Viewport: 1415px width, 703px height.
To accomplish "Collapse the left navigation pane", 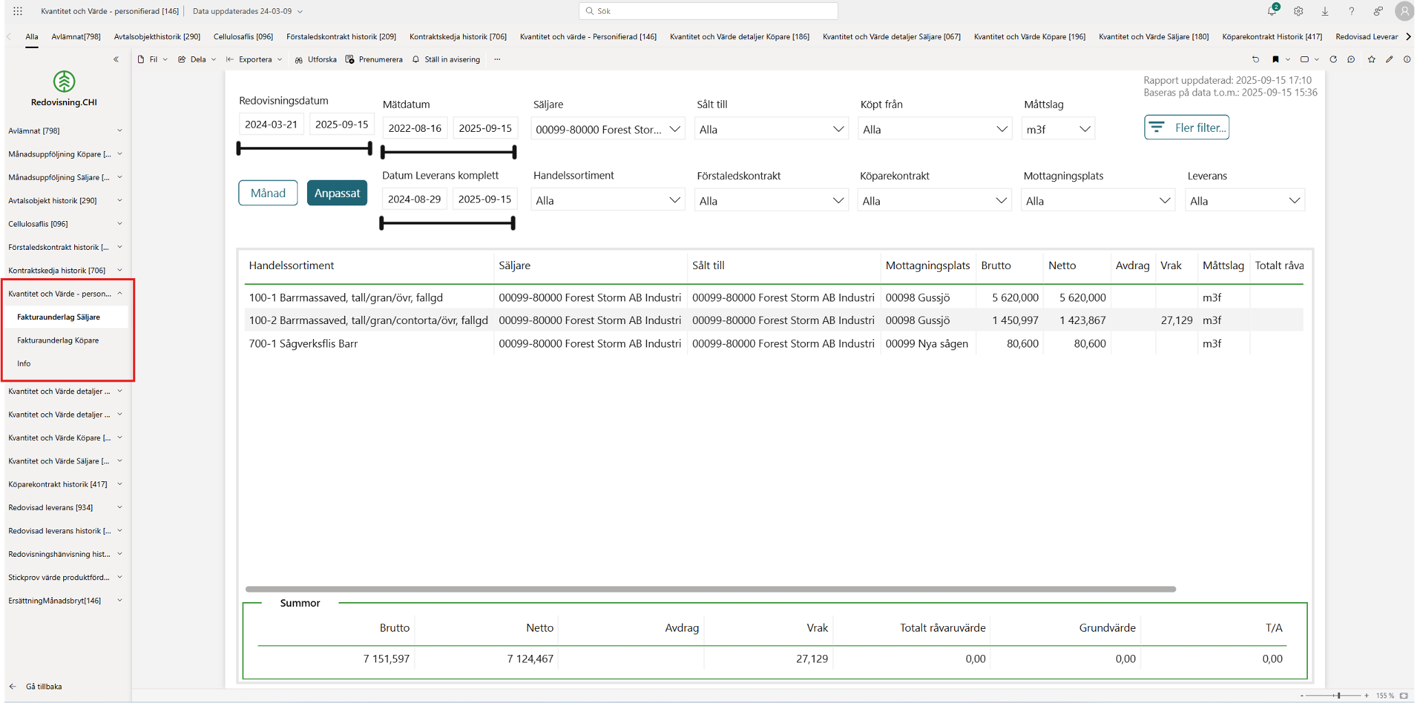I will click(x=116, y=60).
